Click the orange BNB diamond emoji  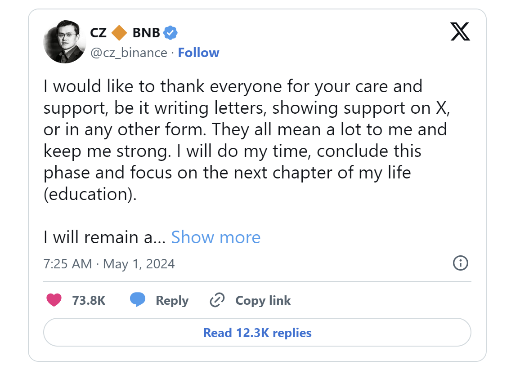pos(119,33)
